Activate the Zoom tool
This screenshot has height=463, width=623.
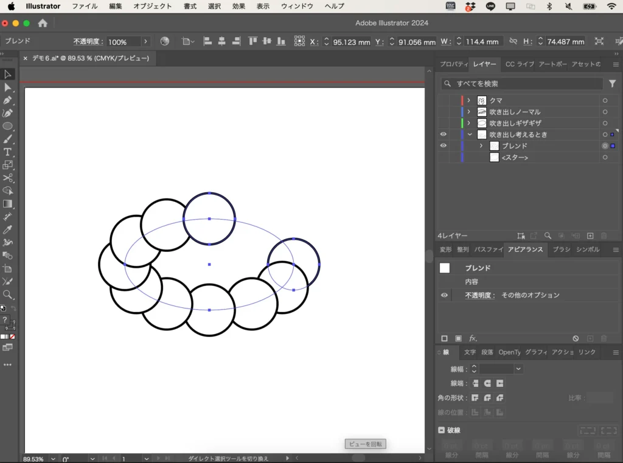point(8,294)
